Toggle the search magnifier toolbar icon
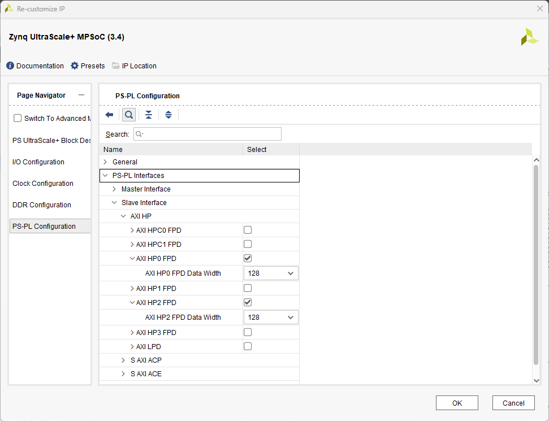Image resolution: width=549 pixels, height=422 pixels. coord(129,115)
